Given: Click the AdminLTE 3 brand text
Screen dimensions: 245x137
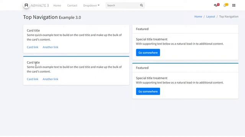Looking at the screenshot, I should click(40, 5).
